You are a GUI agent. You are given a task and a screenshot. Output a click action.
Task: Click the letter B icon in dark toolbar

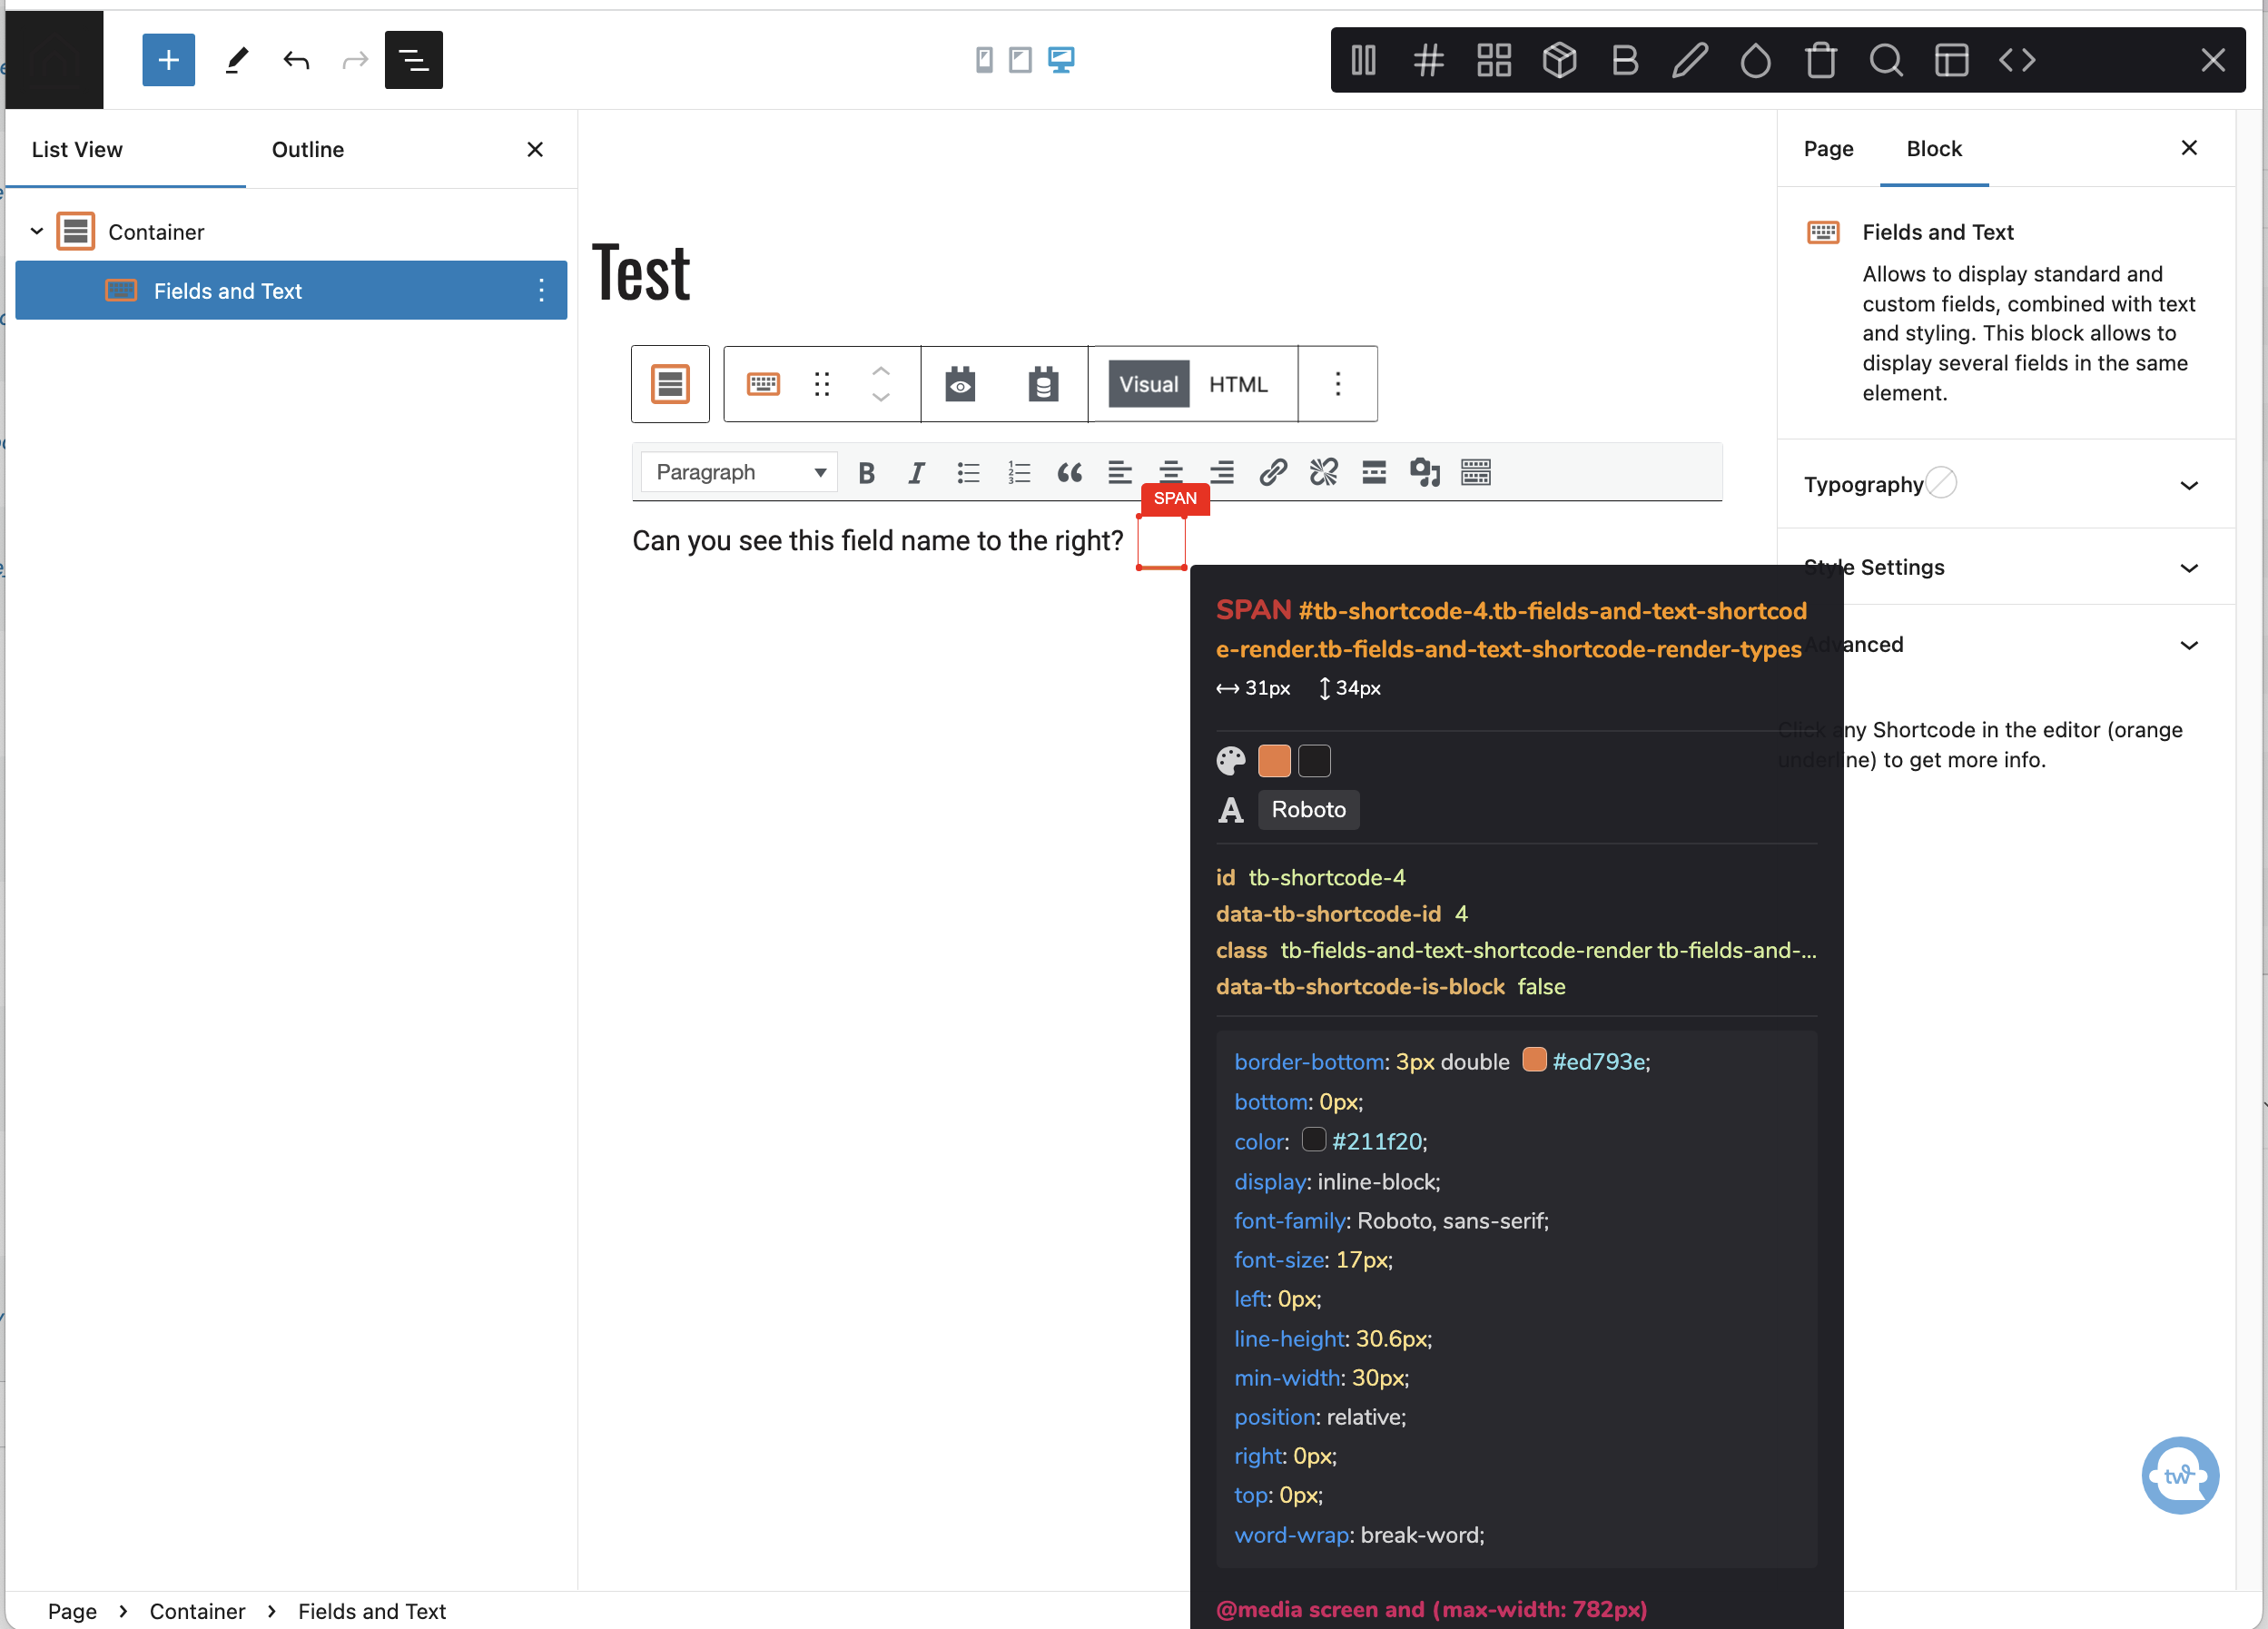[1625, 60]
